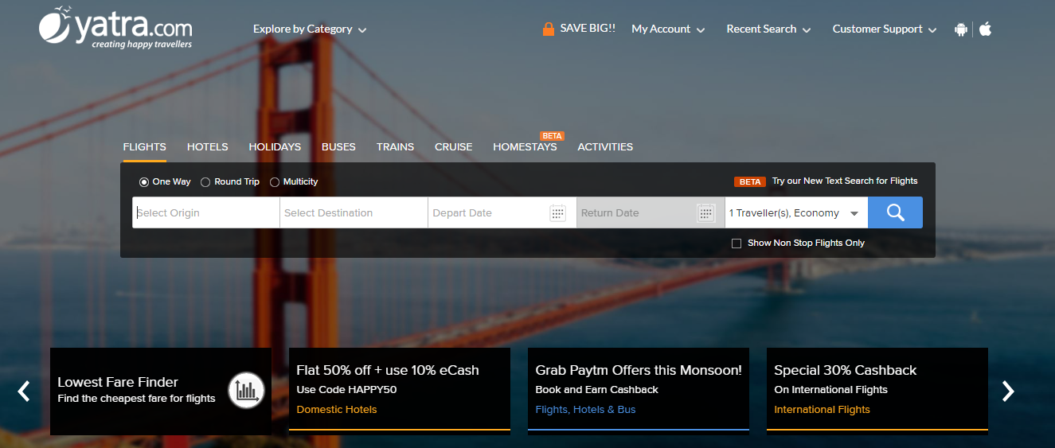Select the Round Trip radio button

click(205, 182)
